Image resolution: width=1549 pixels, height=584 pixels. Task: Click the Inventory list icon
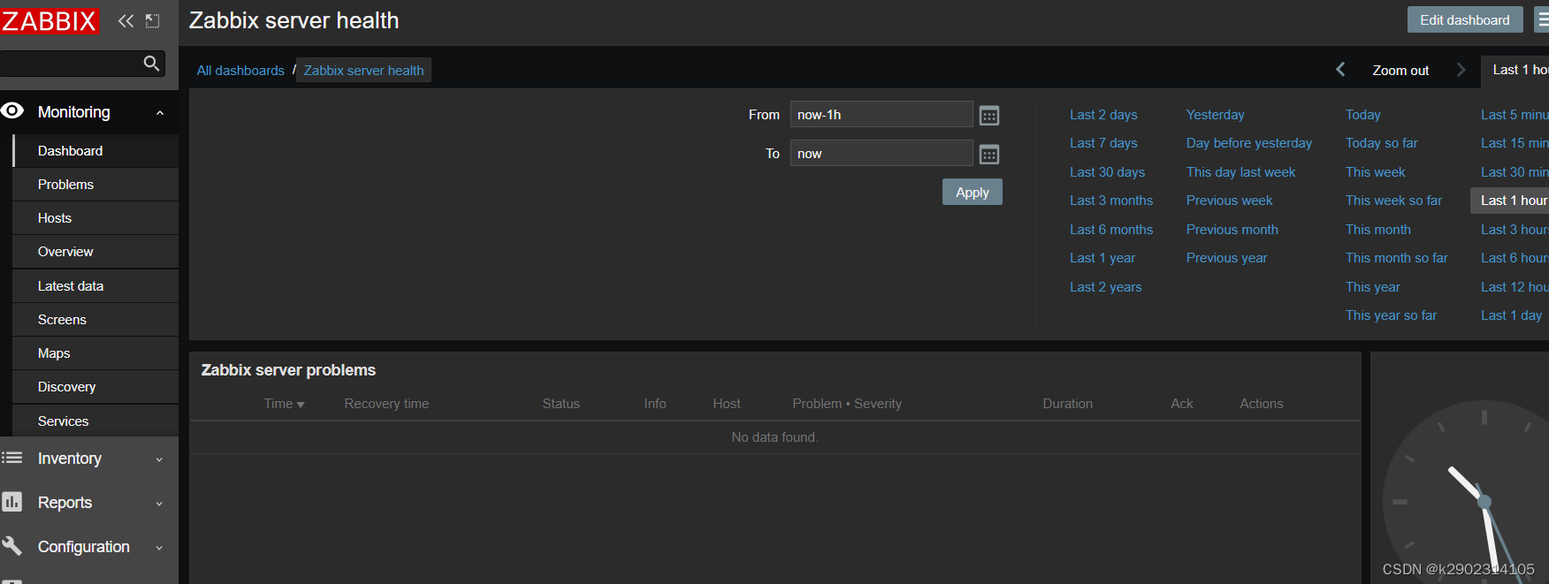click(x=12, y=458)
